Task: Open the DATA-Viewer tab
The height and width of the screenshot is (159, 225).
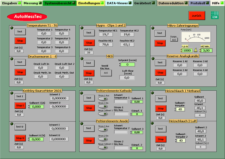Action: click(119, 3)
